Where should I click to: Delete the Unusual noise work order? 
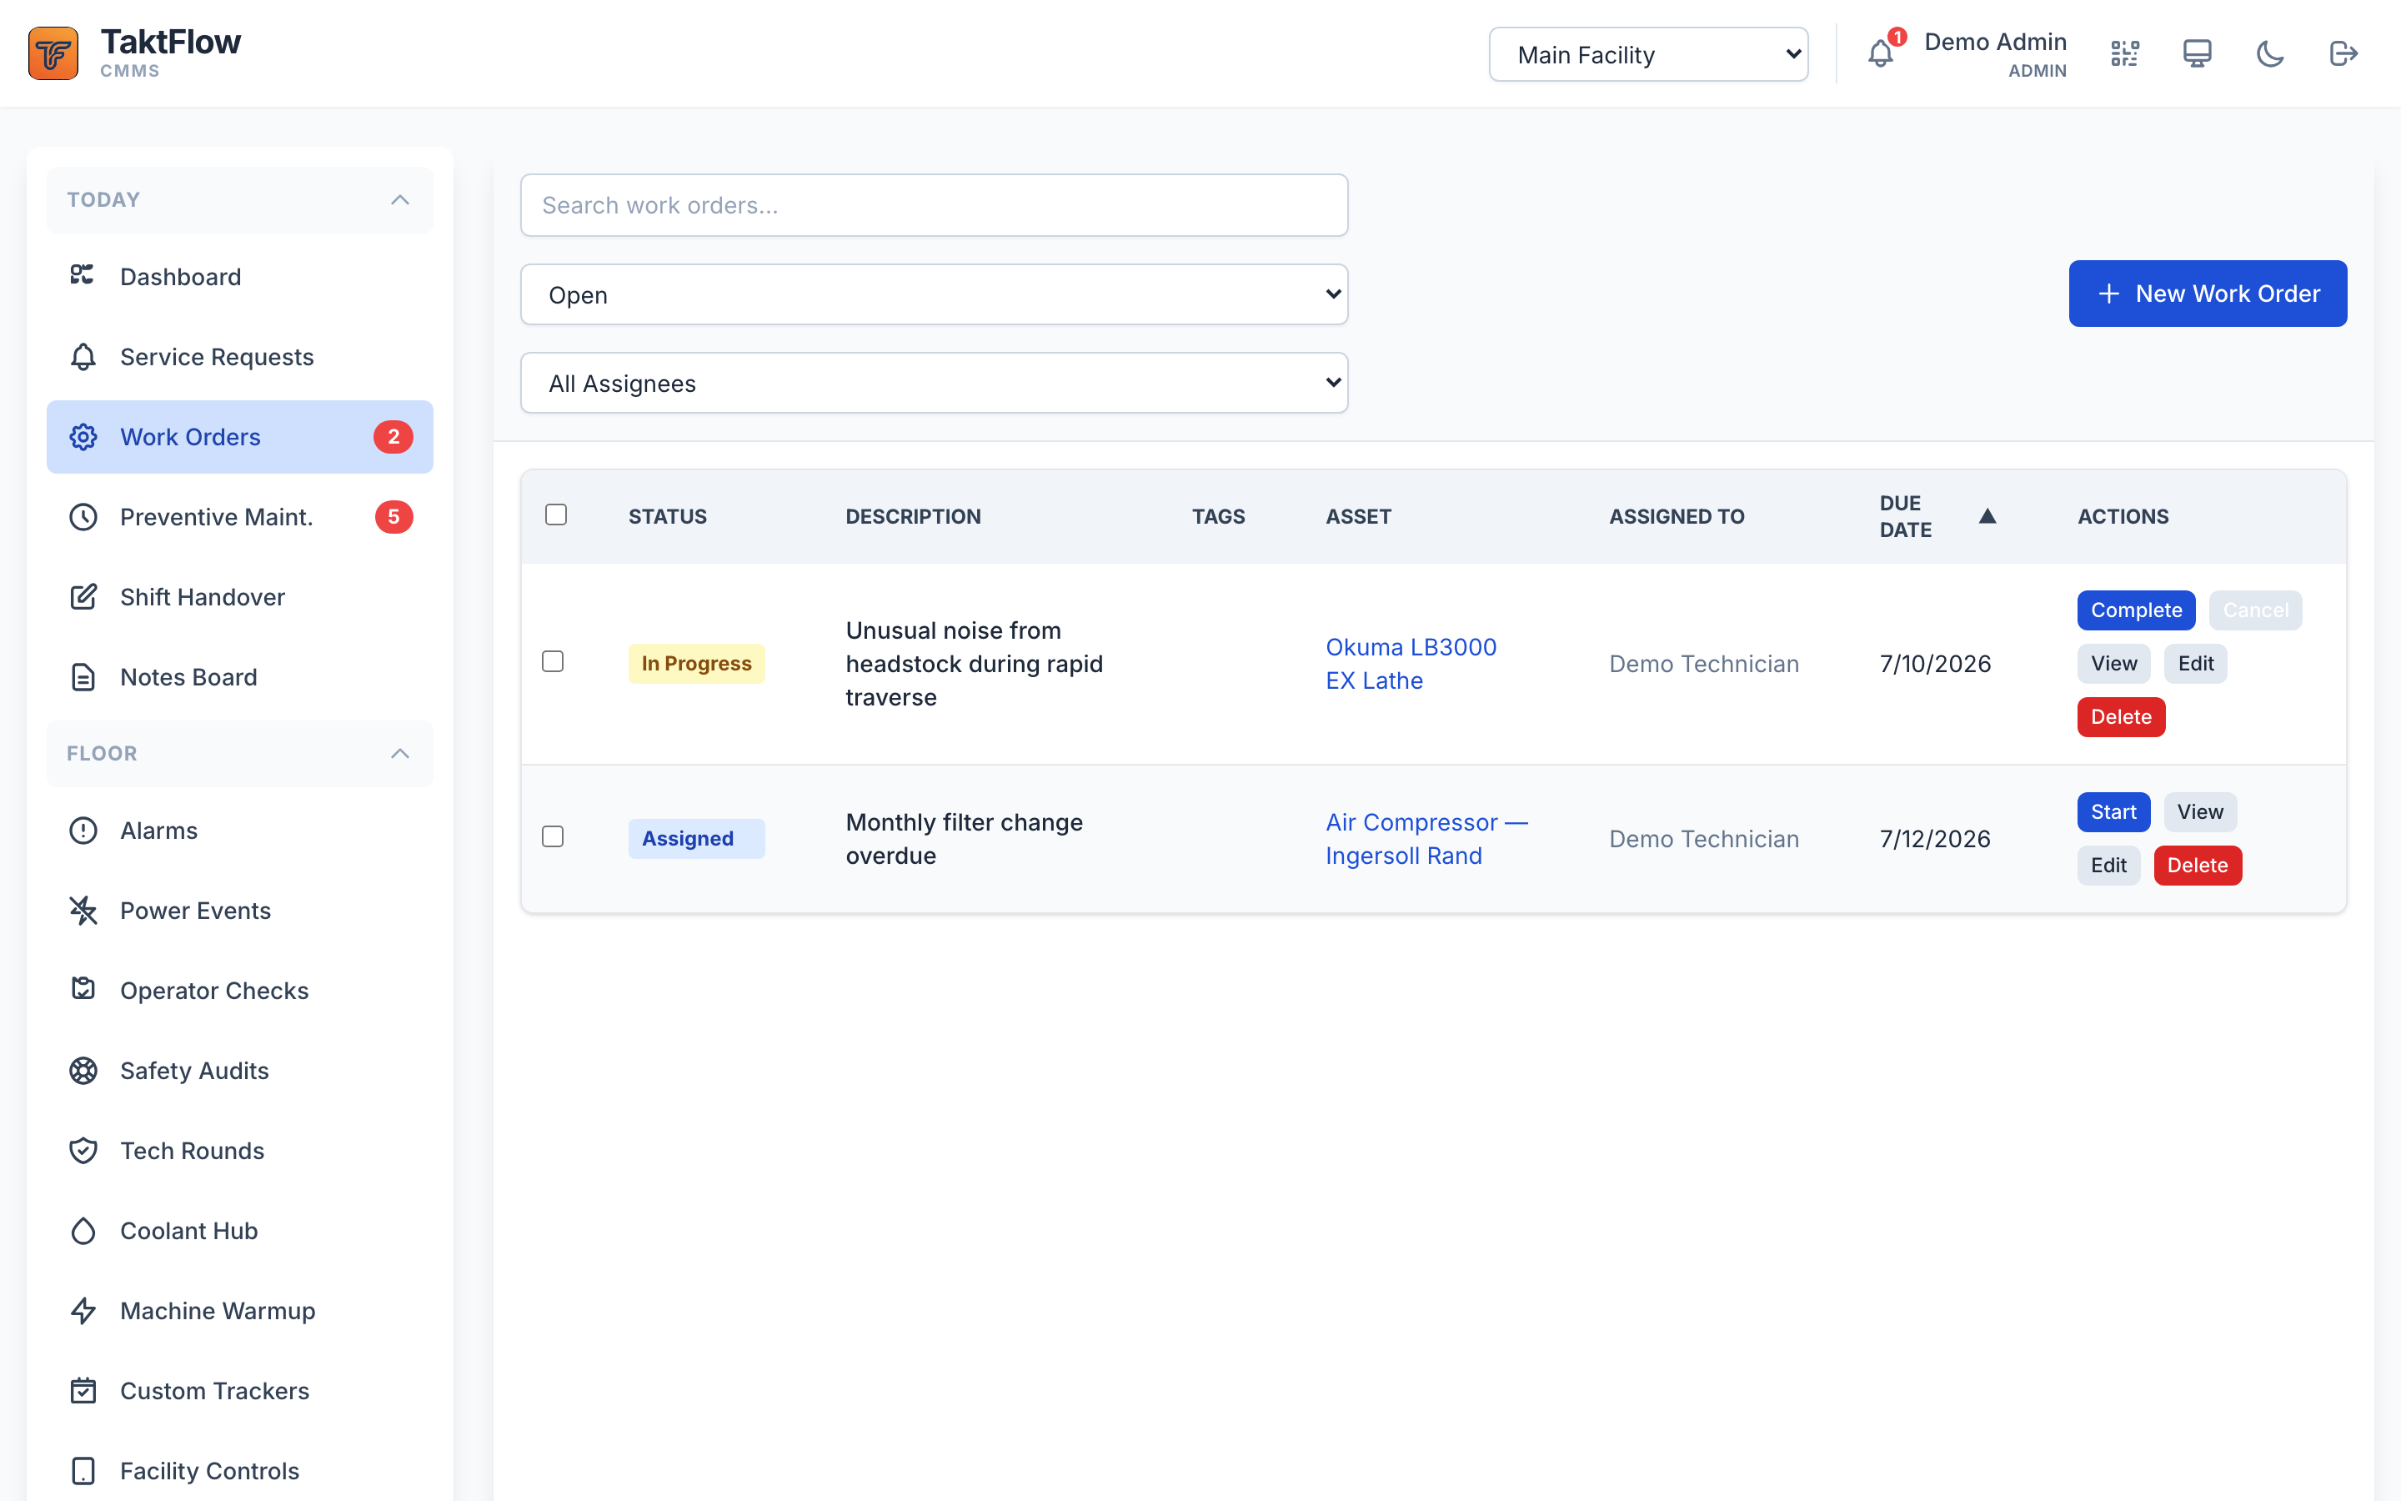[2121, 717]
